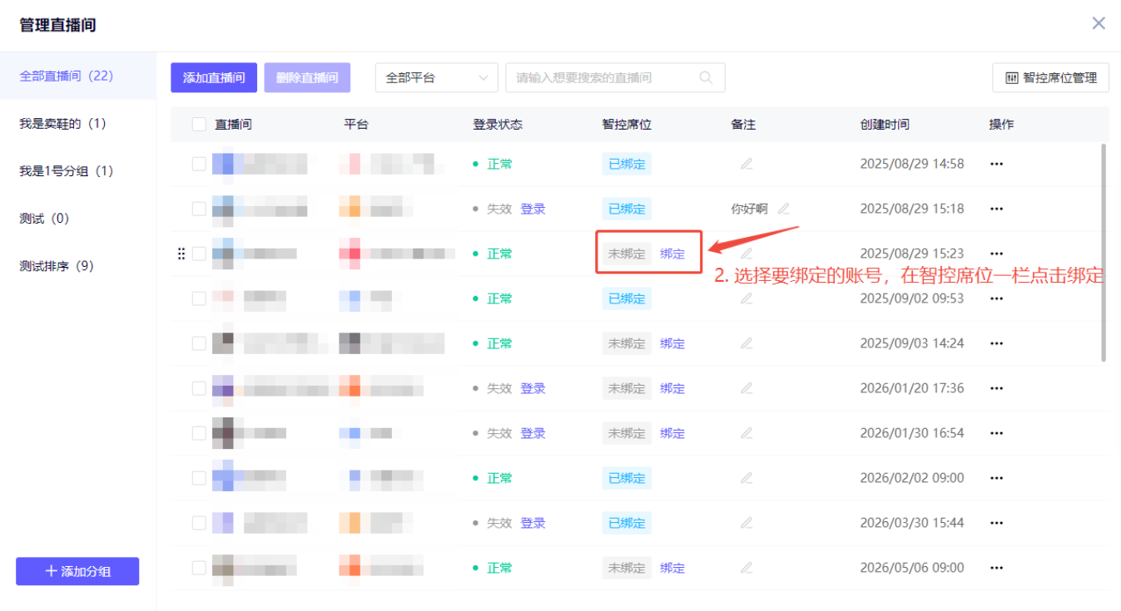
Task: Edit note pencil in 2026/05/06 09:00 row
Action: tap(747, 568)
